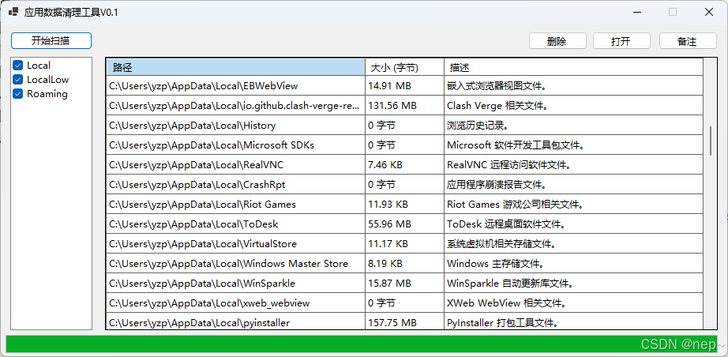Image resolution: width=728 pixels, height=357 pixels.
Task: Click the 157.75 MB size cell
Action: click(404, 321)
